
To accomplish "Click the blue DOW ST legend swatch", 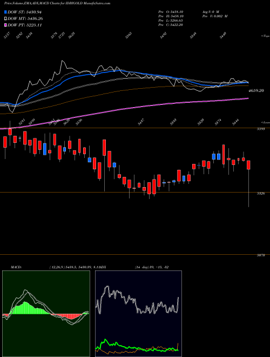I will point(5,12).
